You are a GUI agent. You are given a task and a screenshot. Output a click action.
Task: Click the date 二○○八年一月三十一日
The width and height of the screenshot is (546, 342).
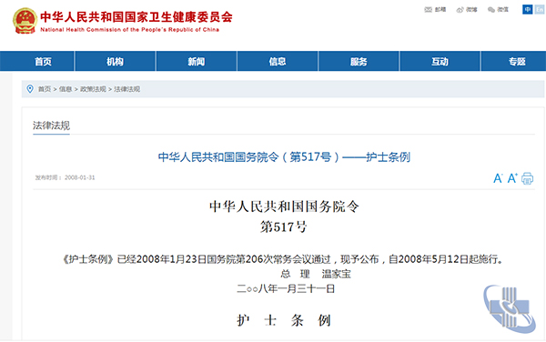286,288
